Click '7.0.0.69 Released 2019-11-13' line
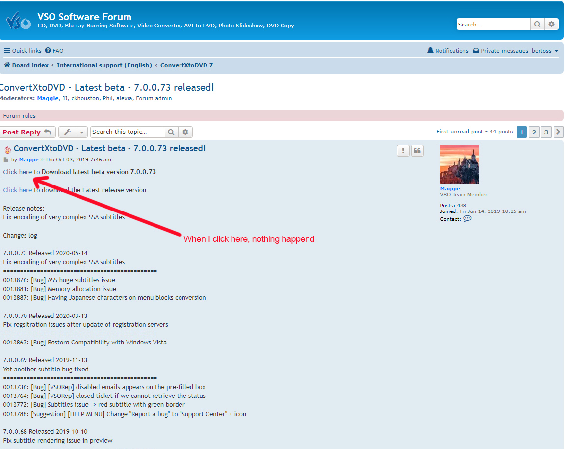The width and height of the screenshot is (566, 449). (46, 360)
